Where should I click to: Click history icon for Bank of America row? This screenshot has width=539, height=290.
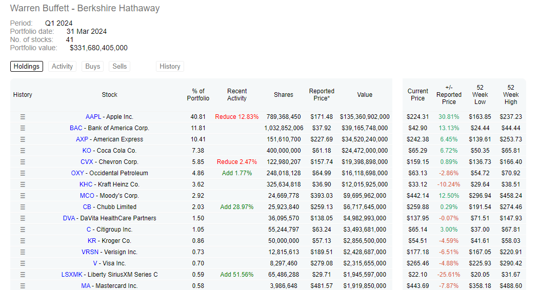(23, 128)
